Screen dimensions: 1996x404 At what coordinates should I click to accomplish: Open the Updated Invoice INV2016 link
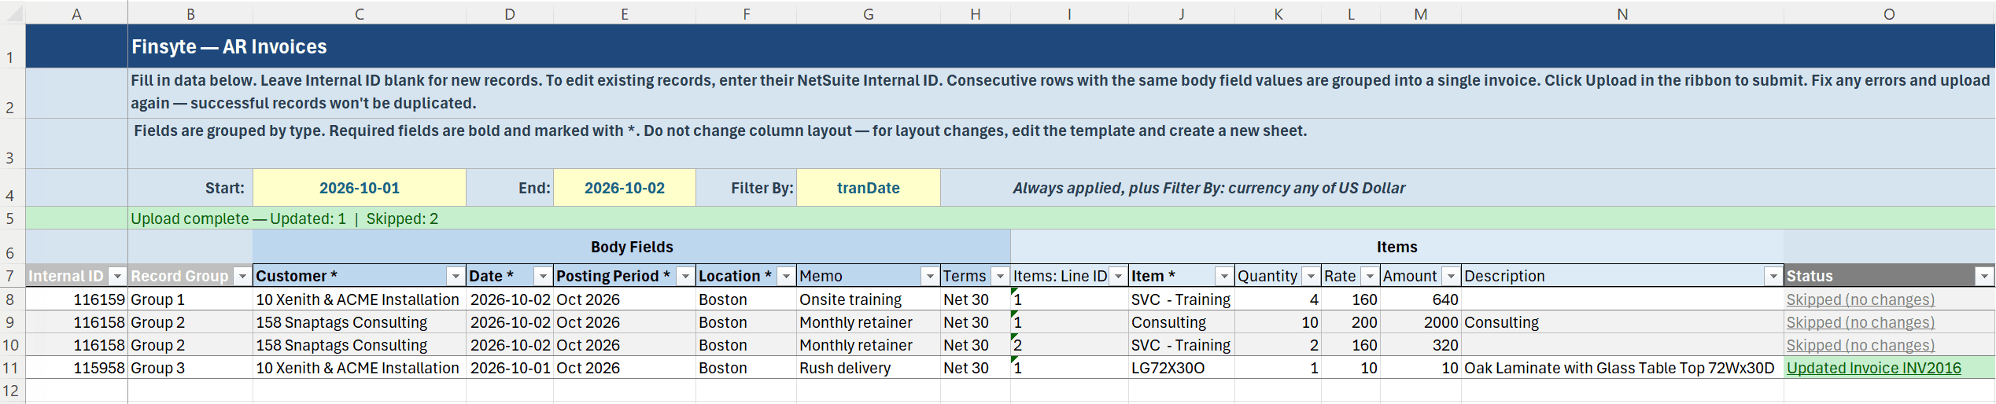(x=1873, y=368)
